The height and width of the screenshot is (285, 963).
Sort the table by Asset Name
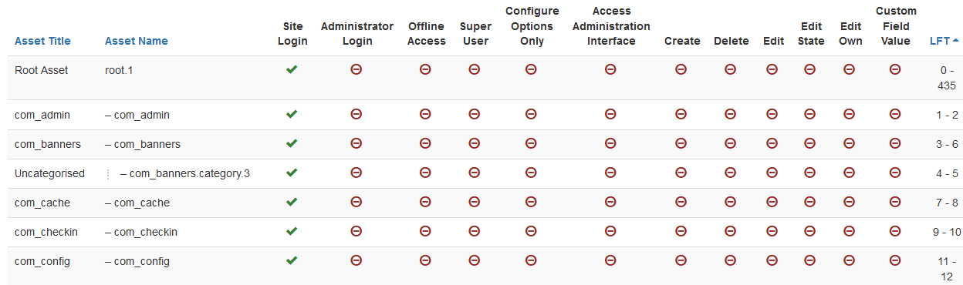[137, 41]
